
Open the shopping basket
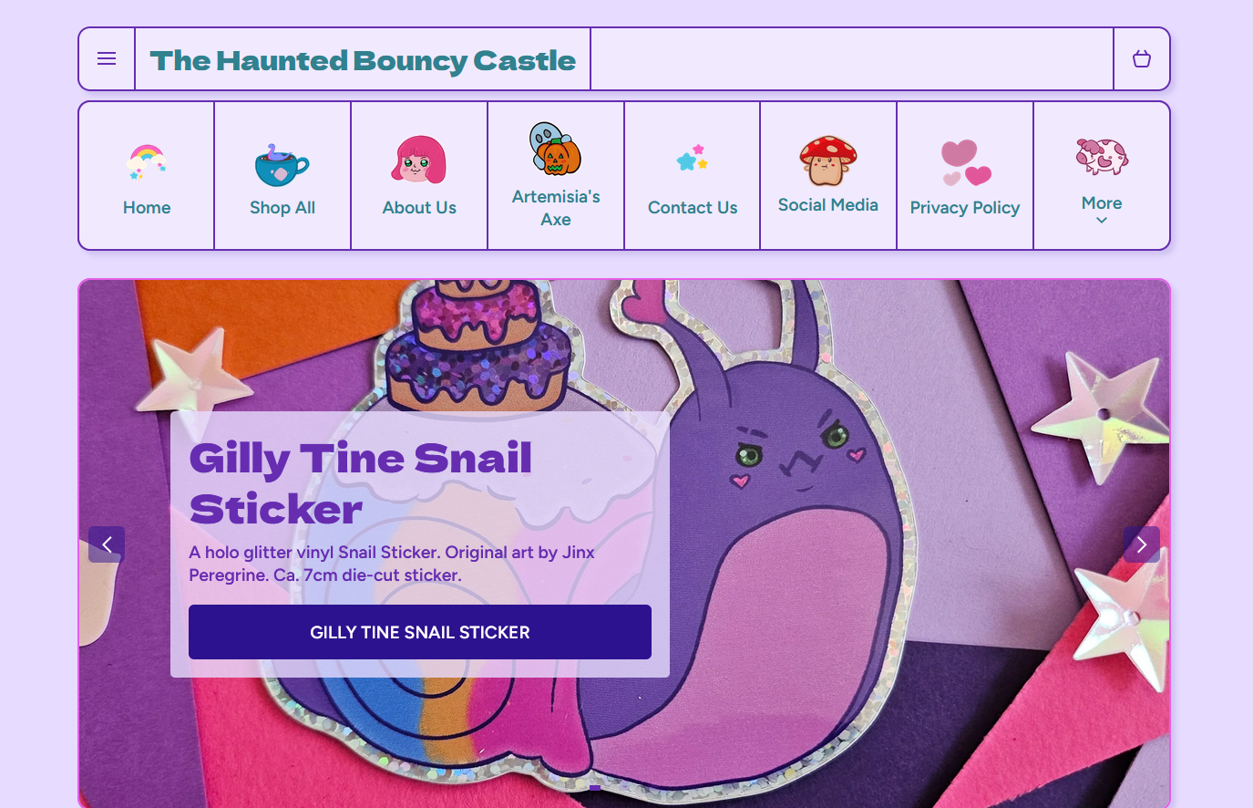point(1141,59)
